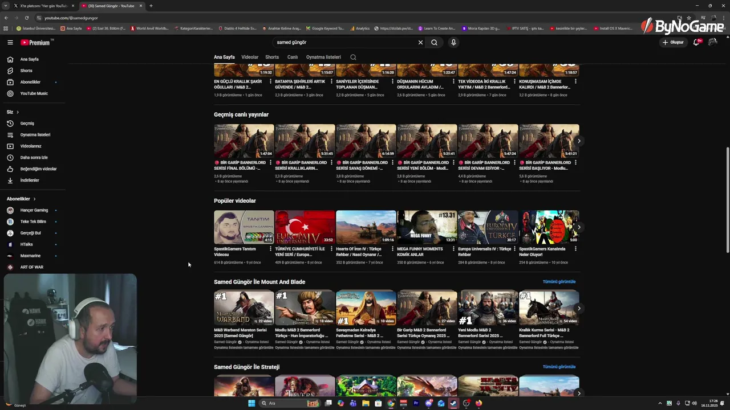Screen dimensions: 730x410
Task: Expand the Siz section chevron
Action: 18,112
